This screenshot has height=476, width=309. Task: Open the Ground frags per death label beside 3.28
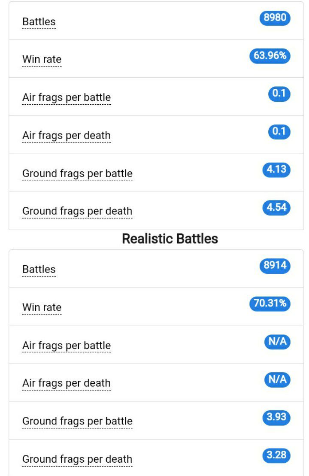click(77, 459)
